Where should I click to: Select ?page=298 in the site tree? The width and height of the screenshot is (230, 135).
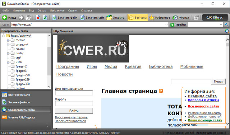click(x=23, y=75)
